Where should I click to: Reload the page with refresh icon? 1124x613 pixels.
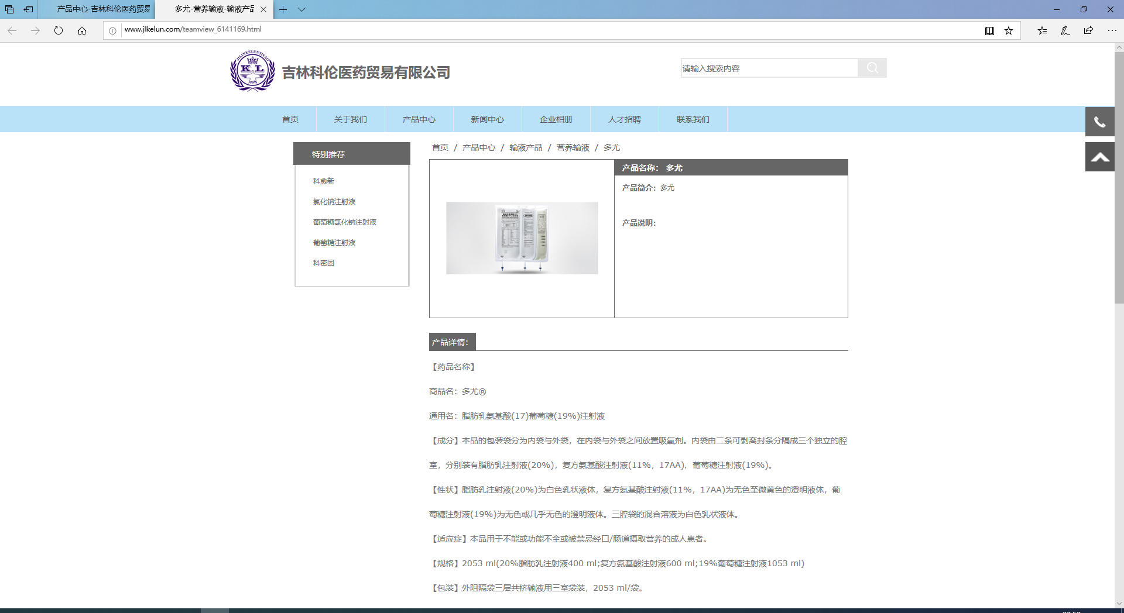(x=59, y=30)
